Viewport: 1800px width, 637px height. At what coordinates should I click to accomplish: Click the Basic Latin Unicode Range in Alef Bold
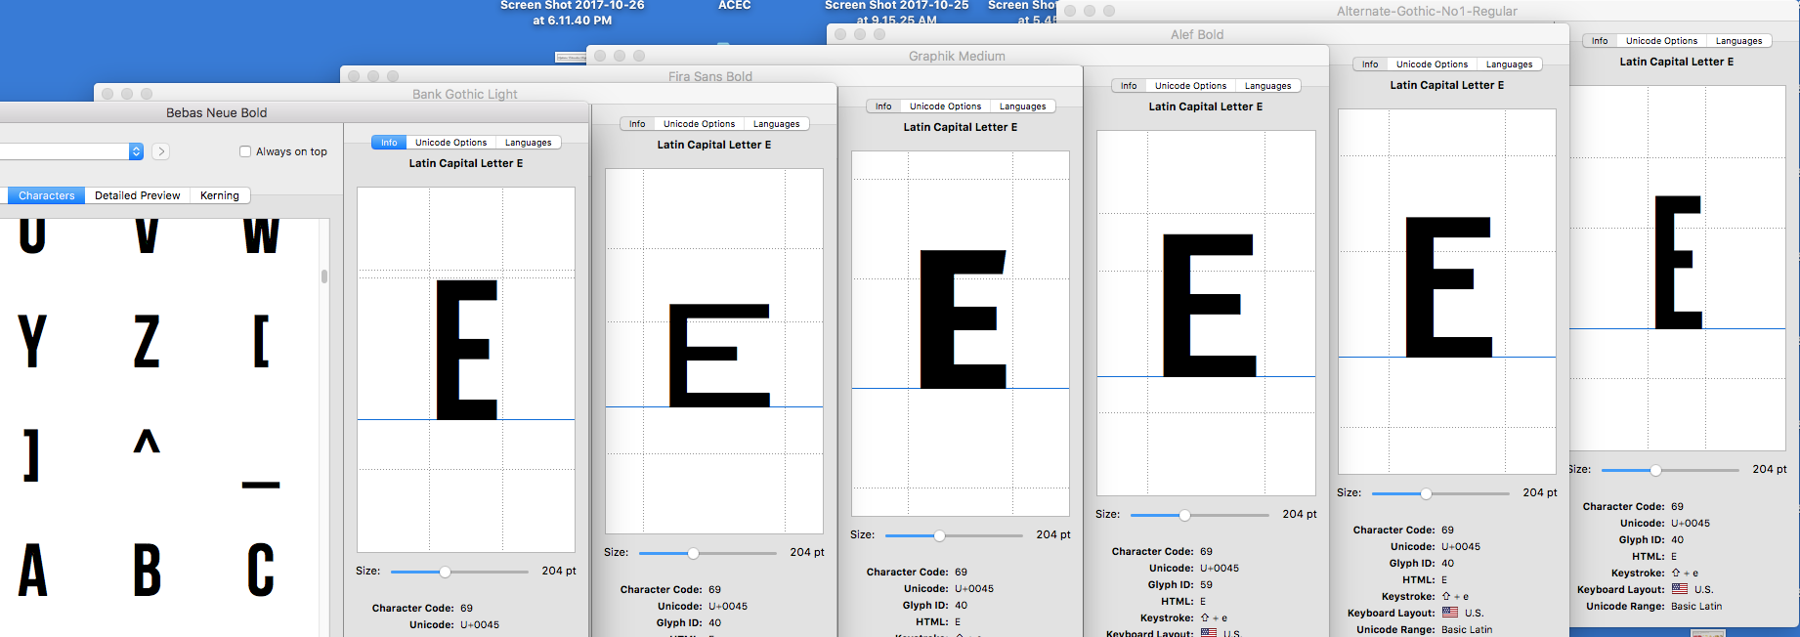[1467, 630]
